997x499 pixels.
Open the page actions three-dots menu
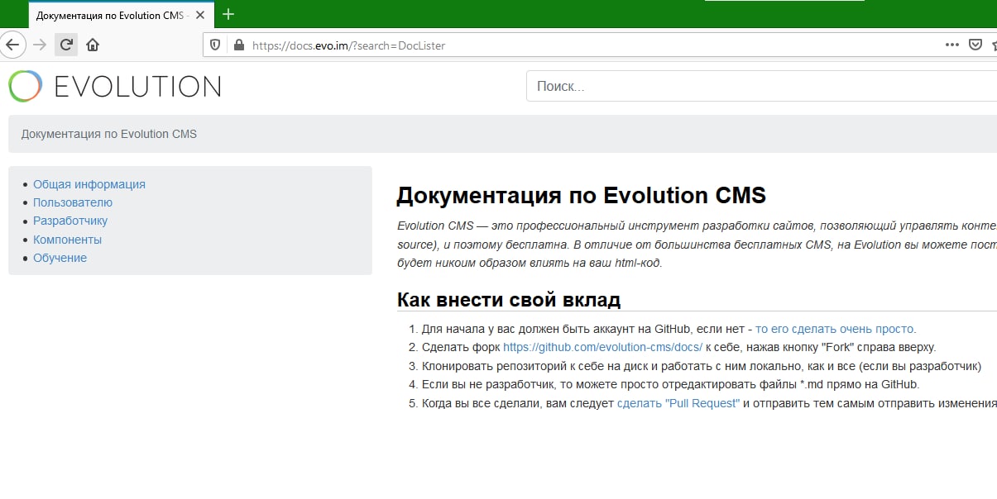[x=953, y=45]
